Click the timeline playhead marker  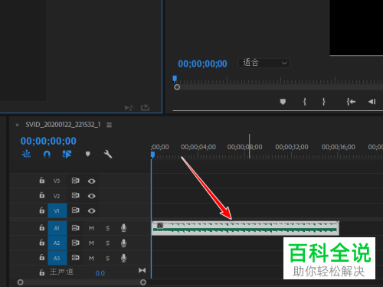tap(152, 155)
